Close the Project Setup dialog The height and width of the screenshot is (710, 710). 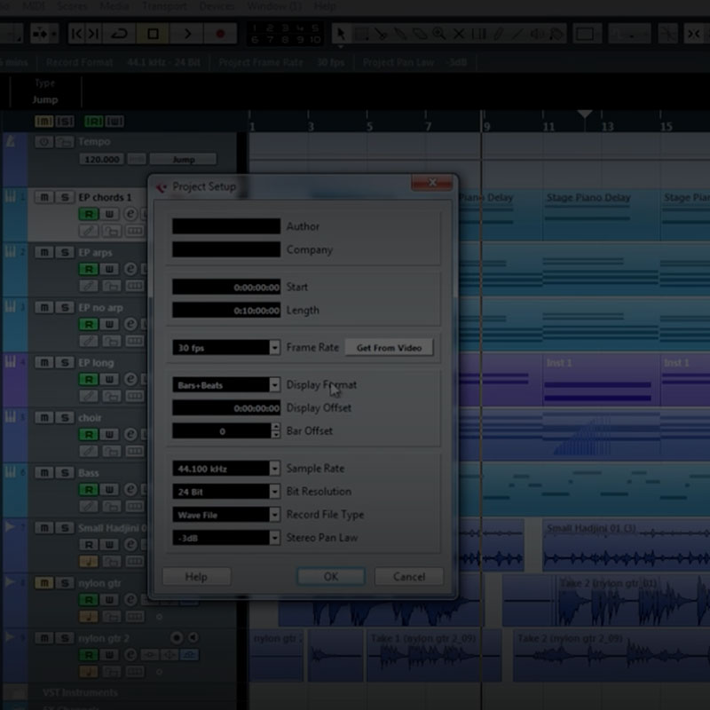tap(432, 183)
